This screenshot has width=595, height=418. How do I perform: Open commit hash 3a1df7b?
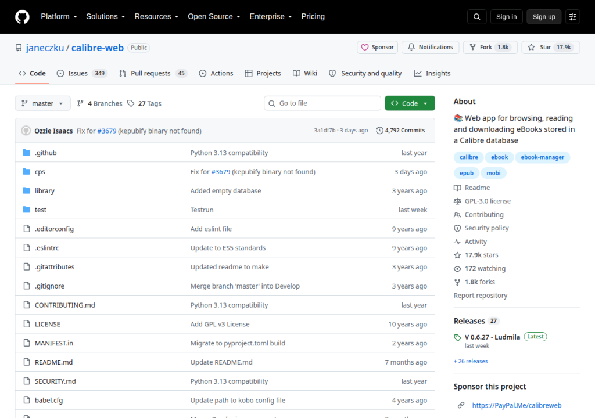tap(324, 131)
